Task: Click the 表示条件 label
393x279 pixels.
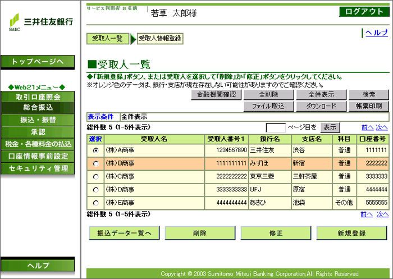Action: click(100, 117)
